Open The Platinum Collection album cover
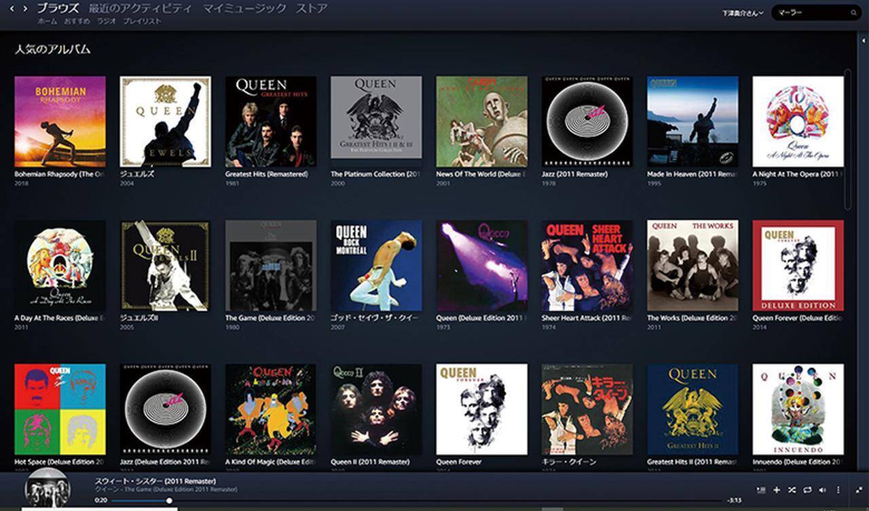 (x=376, y=121)
